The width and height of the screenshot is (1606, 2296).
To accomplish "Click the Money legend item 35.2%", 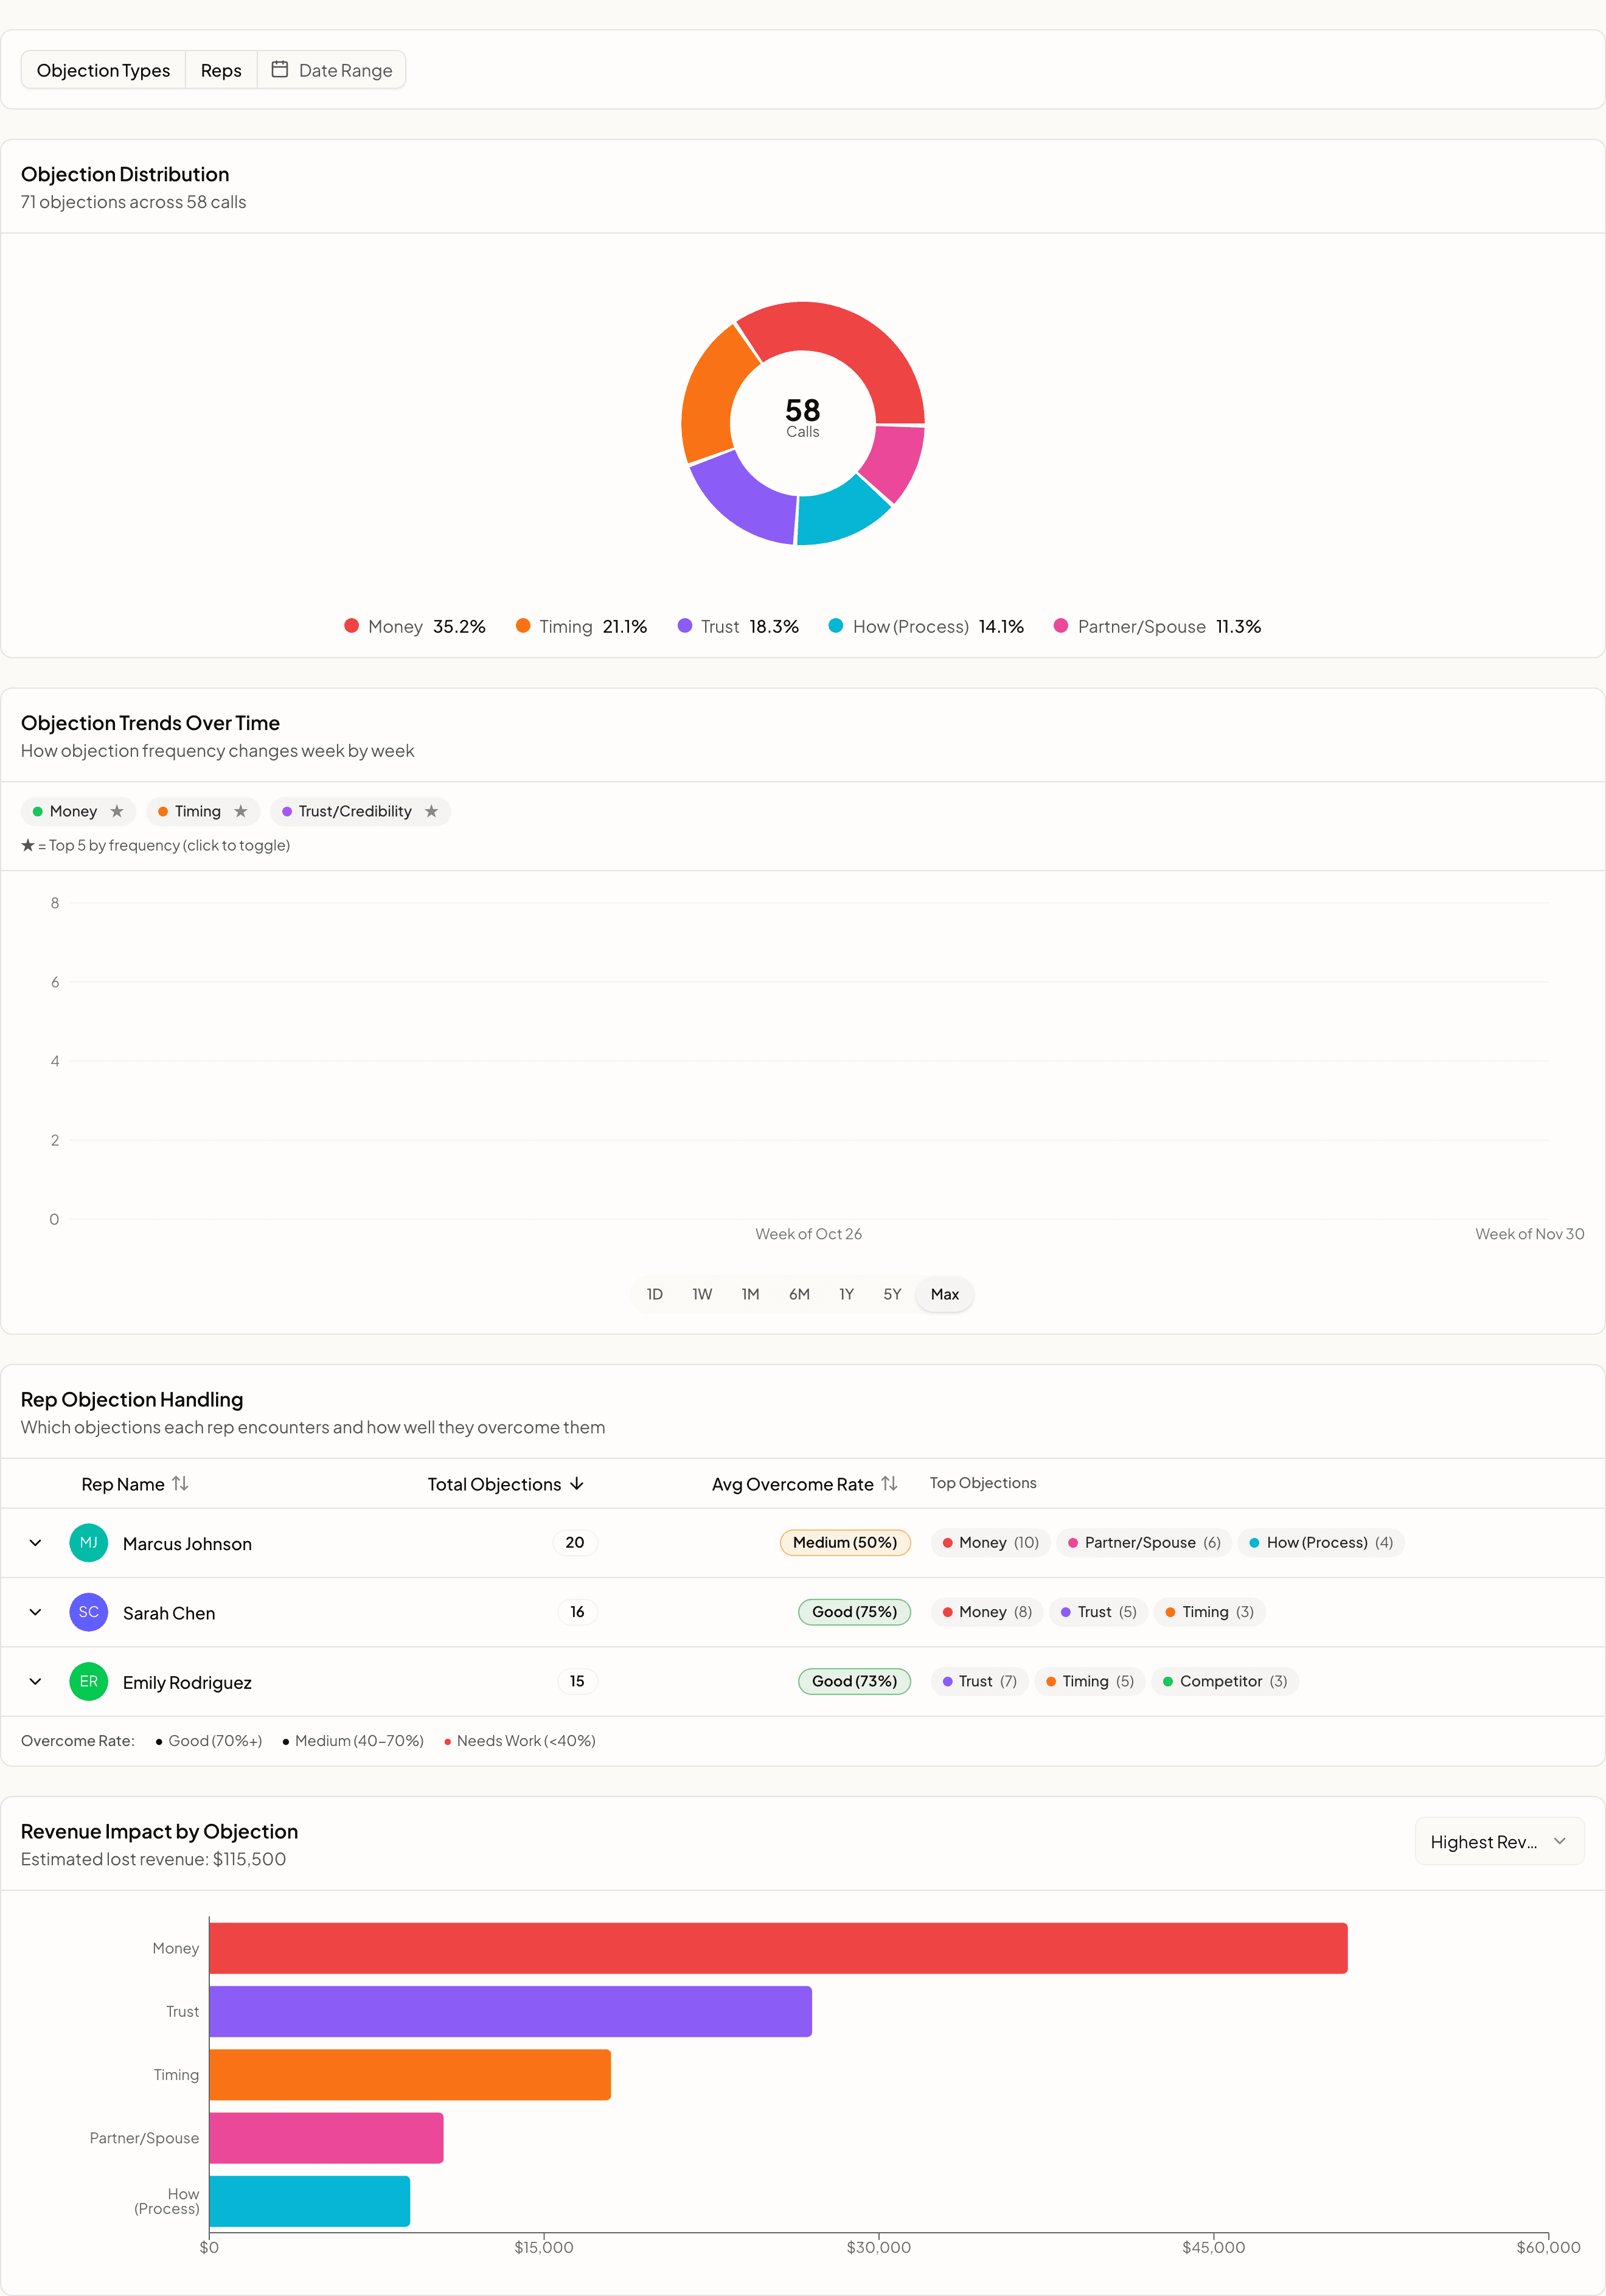I will [x=415, y=626].
